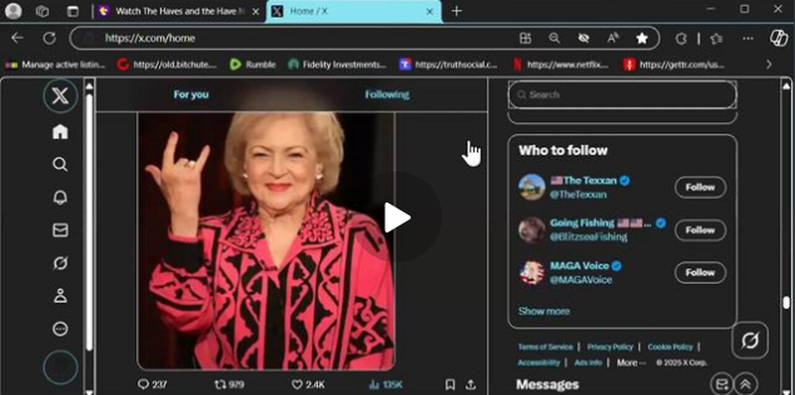The image size is (795, 395).
Task: Open browser extensions icon
Action: 681,38
